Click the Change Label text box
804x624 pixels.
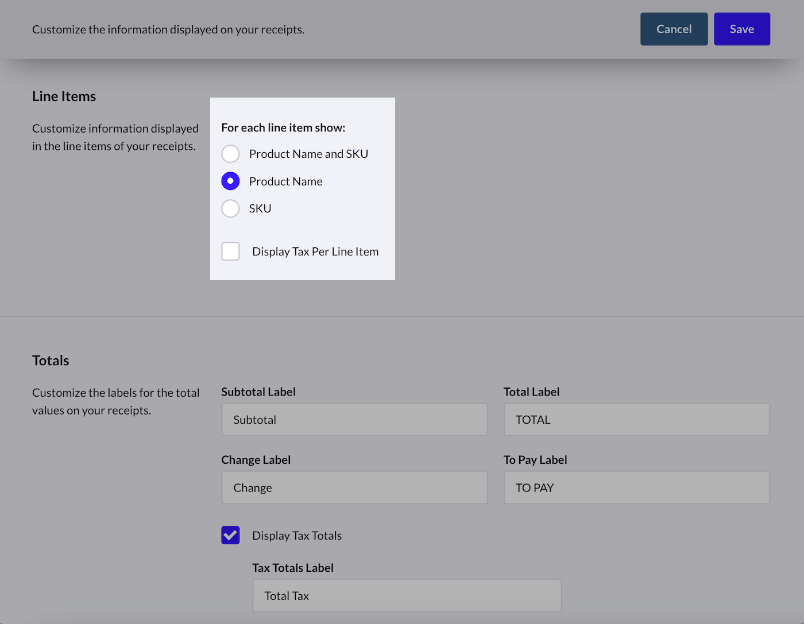354,488
